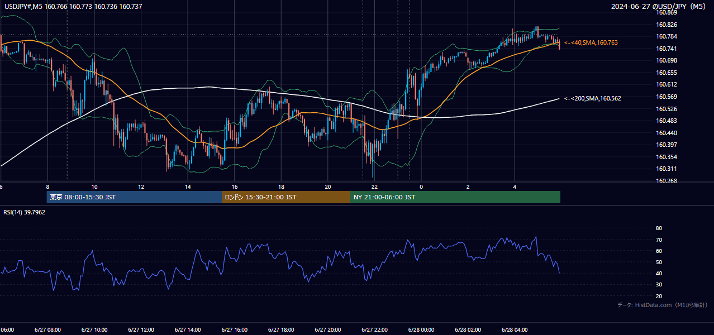Click price axis label 160.698
714x335 pixels.
click(667, 60)
